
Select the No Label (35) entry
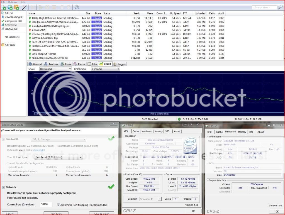pos(12,37)
